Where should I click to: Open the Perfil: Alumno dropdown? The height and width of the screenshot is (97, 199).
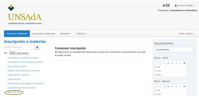pyautogui.click(x=187, y=34)
